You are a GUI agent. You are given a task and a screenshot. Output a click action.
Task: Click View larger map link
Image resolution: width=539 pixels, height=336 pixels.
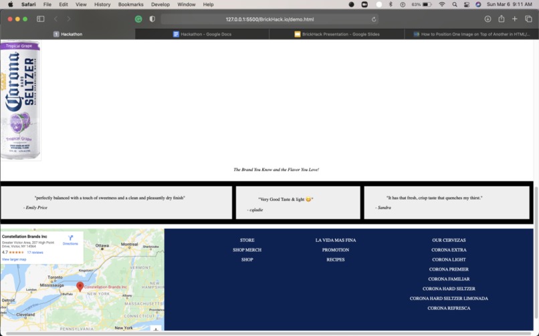tap(14, 259)
